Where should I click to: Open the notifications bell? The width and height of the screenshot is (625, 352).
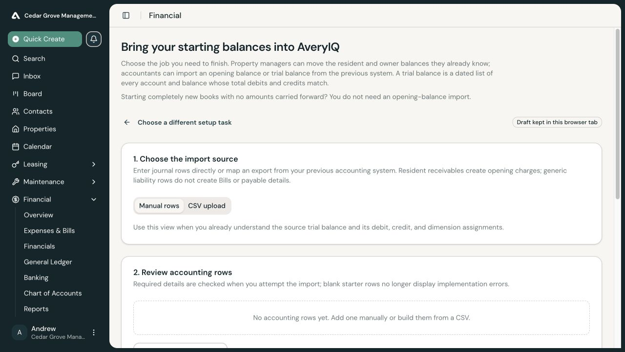coord(94,39)
